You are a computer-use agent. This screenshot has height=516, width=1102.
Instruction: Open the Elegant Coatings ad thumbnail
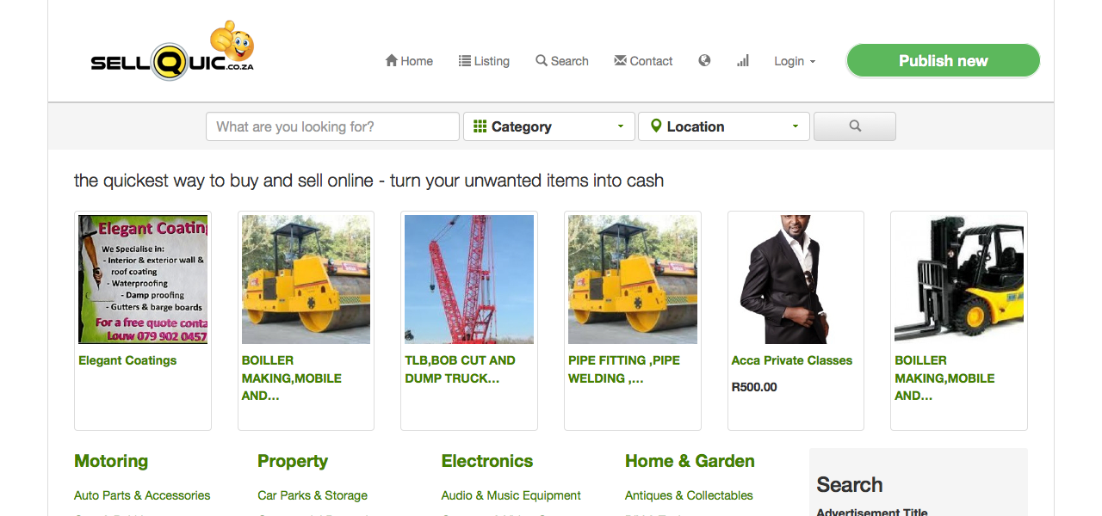pyautogui.click(x=143, y=279)
